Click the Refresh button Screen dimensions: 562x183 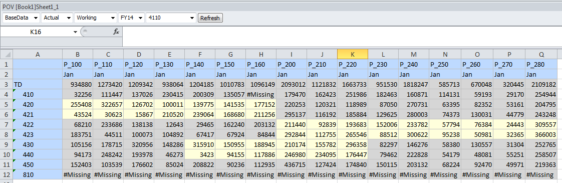[210, 18]
